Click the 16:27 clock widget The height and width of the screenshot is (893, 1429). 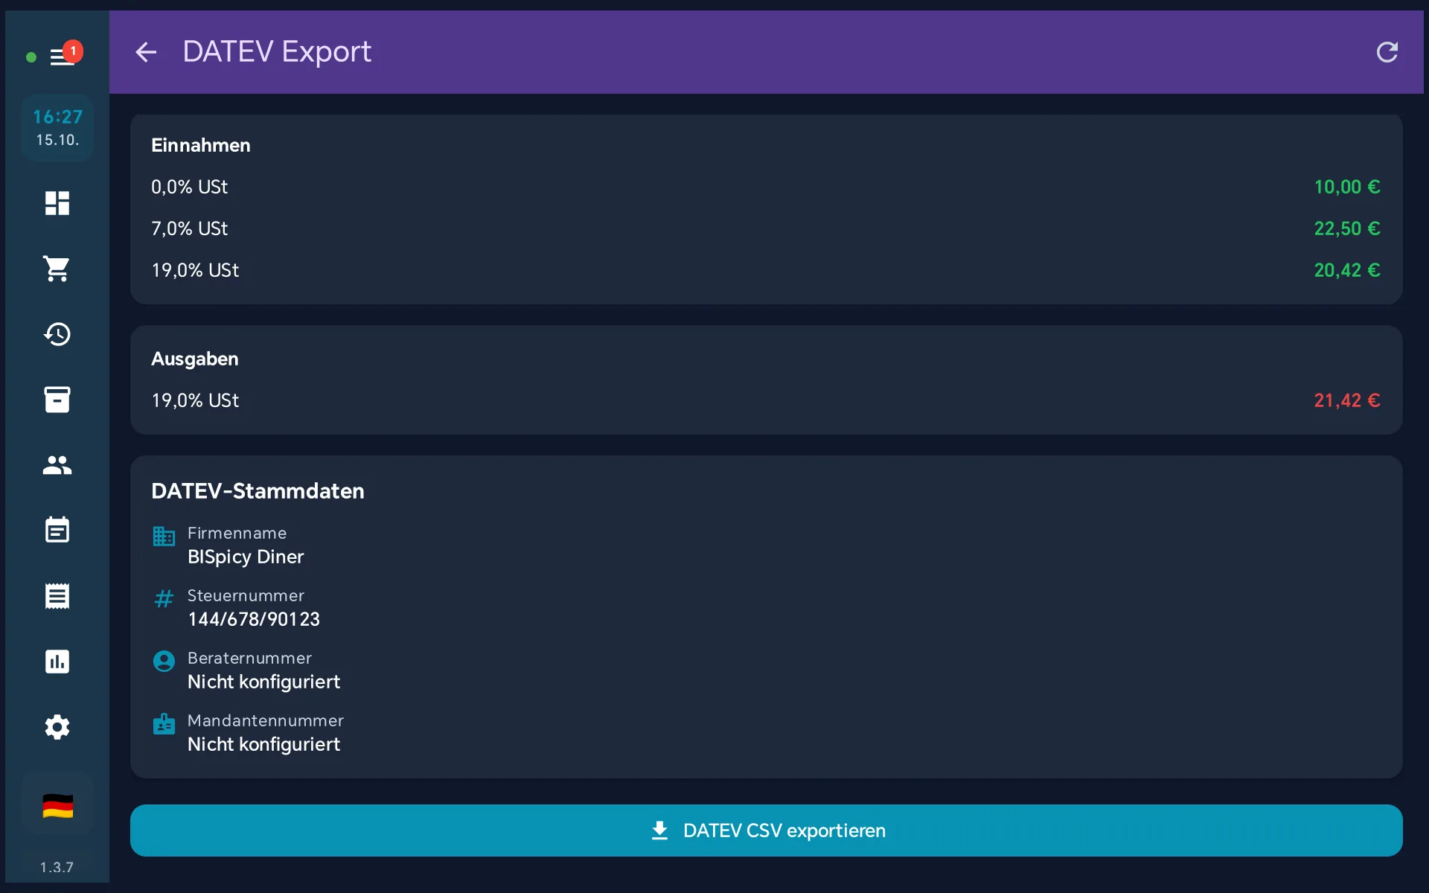coord(57,128)
